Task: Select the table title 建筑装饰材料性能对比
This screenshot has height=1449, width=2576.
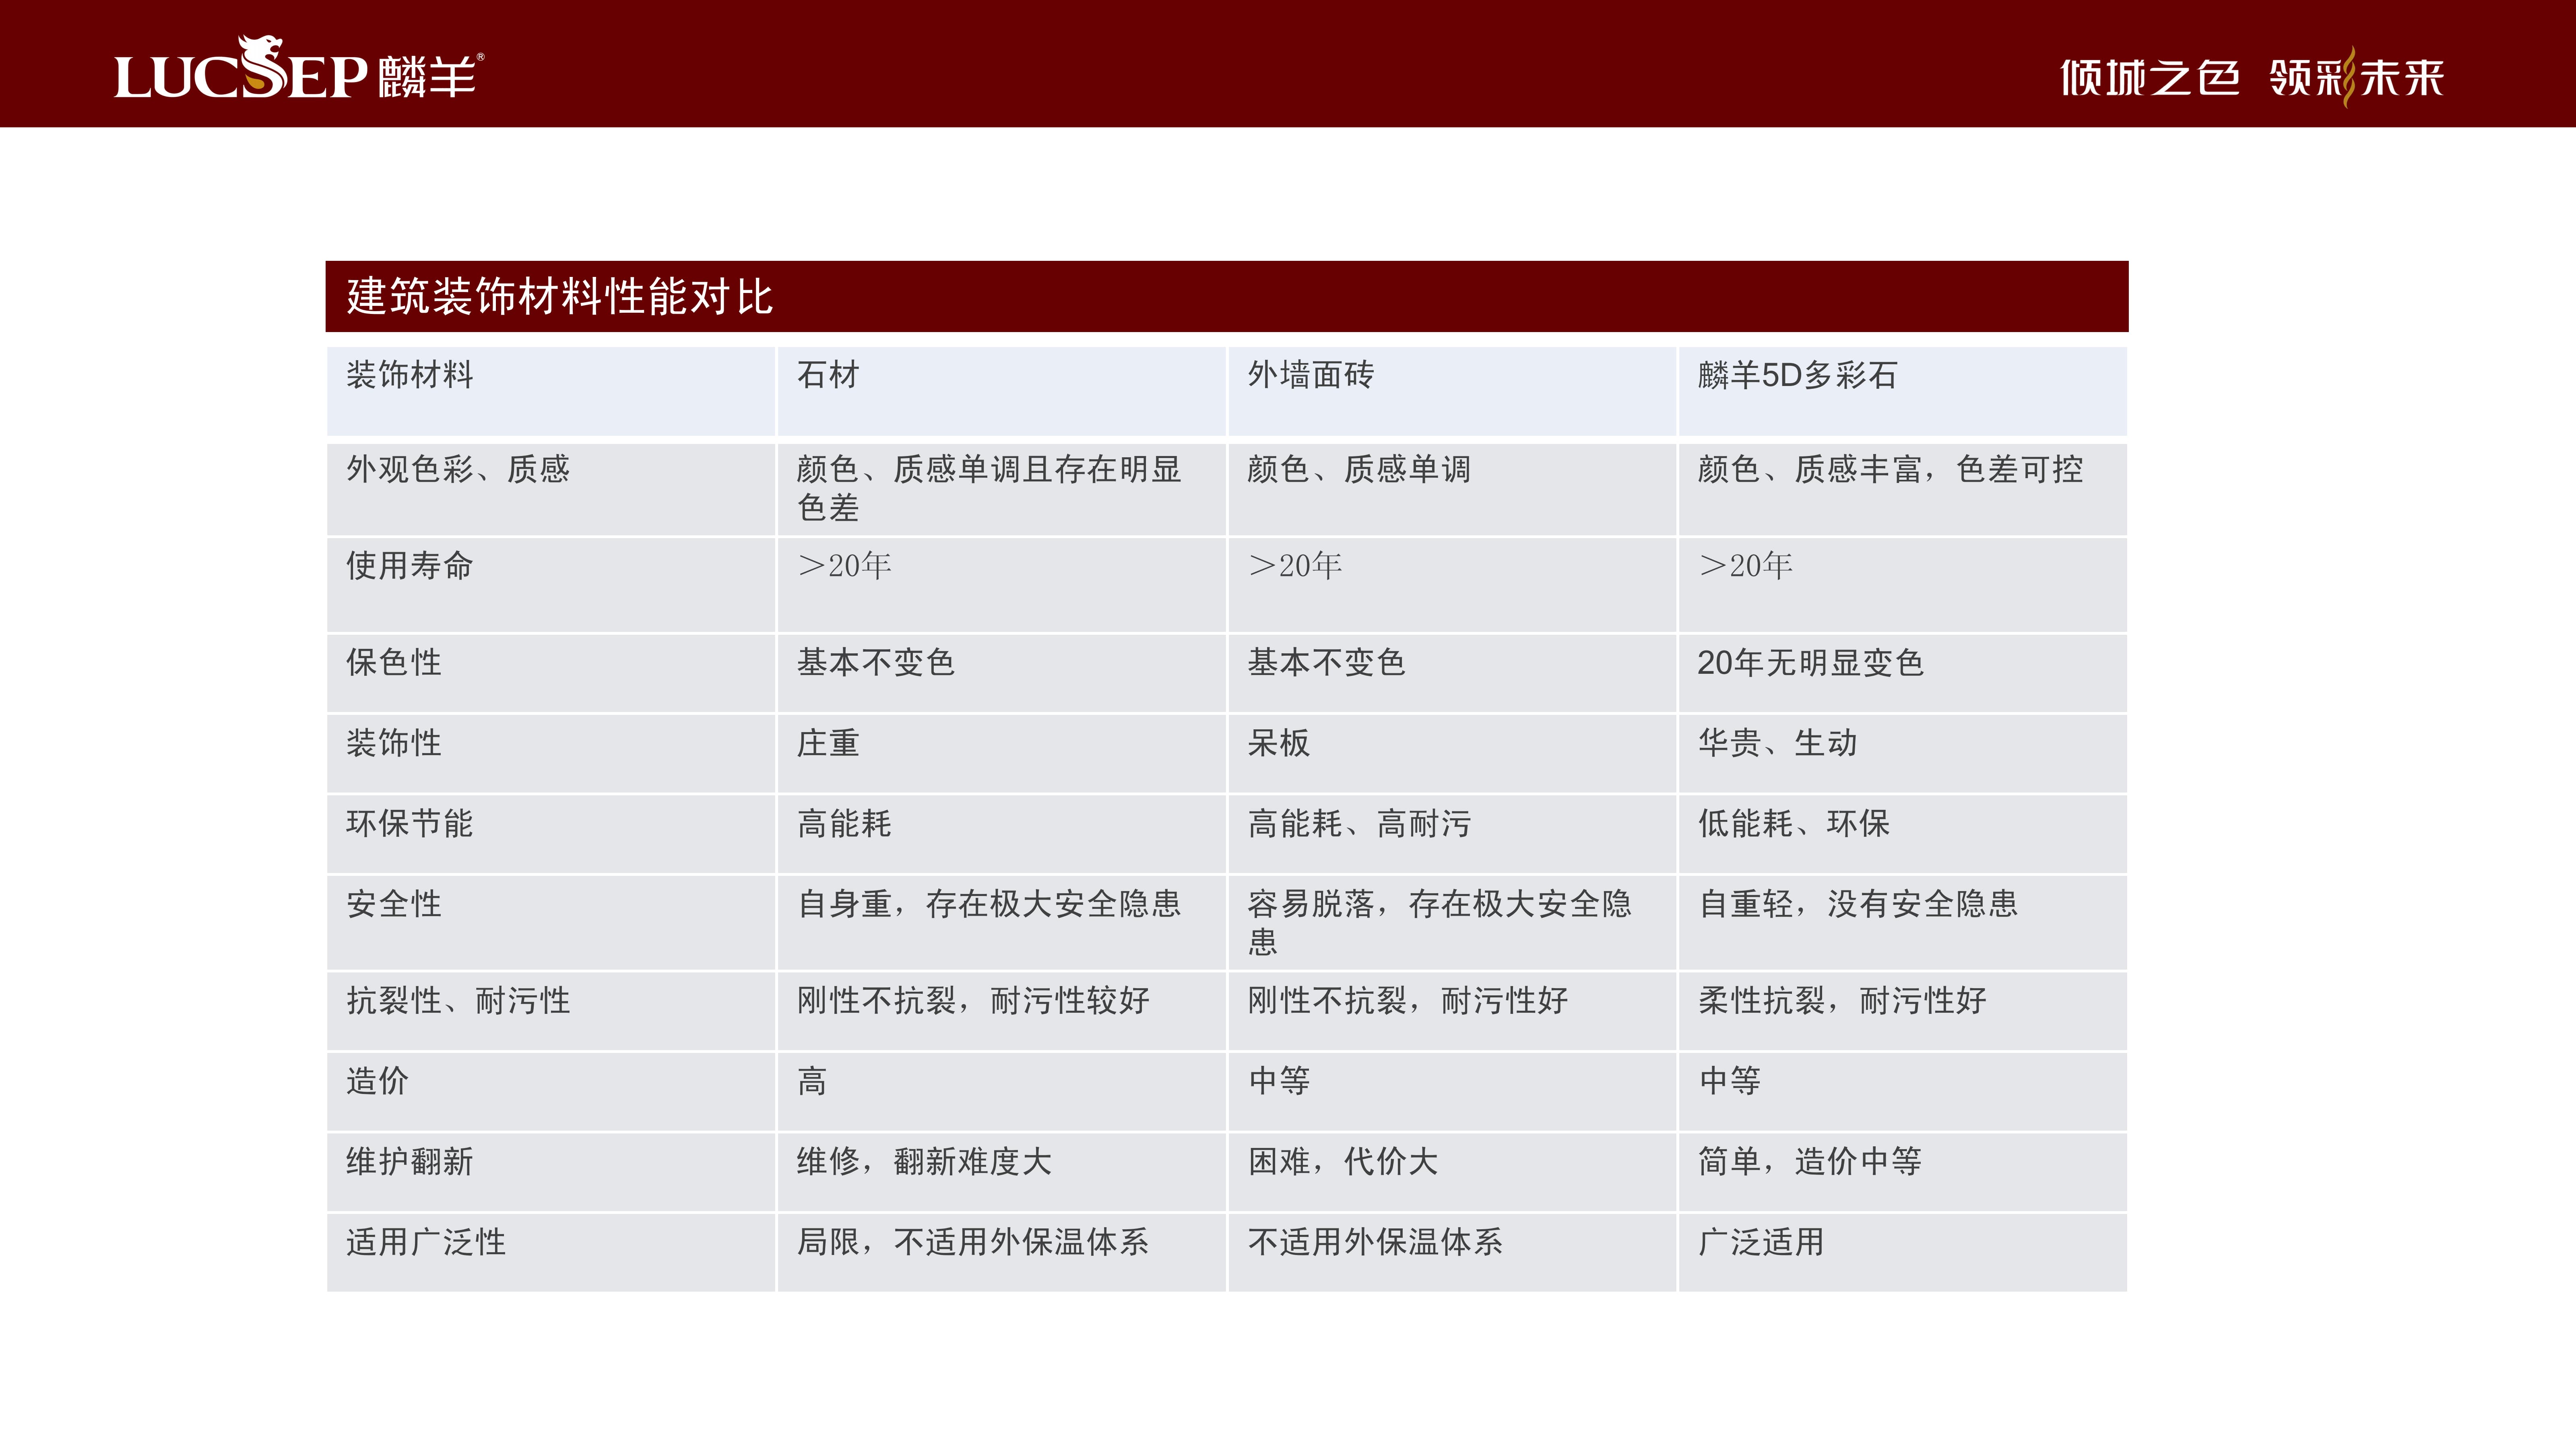Action: (x=559, y=297)
